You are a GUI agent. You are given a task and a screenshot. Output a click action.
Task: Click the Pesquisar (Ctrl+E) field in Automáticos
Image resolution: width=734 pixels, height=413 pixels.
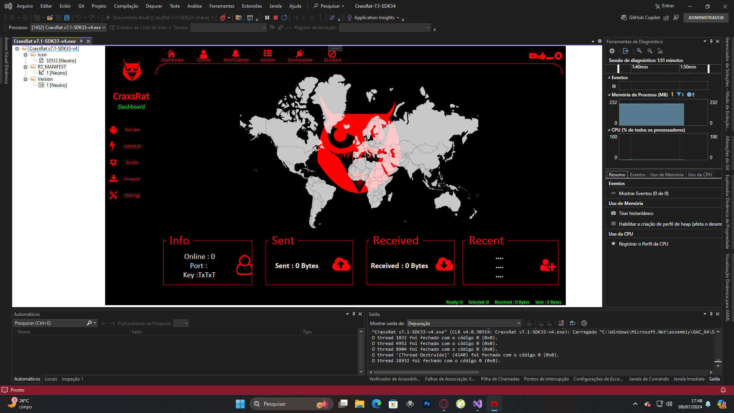click(x=50, y=323)
